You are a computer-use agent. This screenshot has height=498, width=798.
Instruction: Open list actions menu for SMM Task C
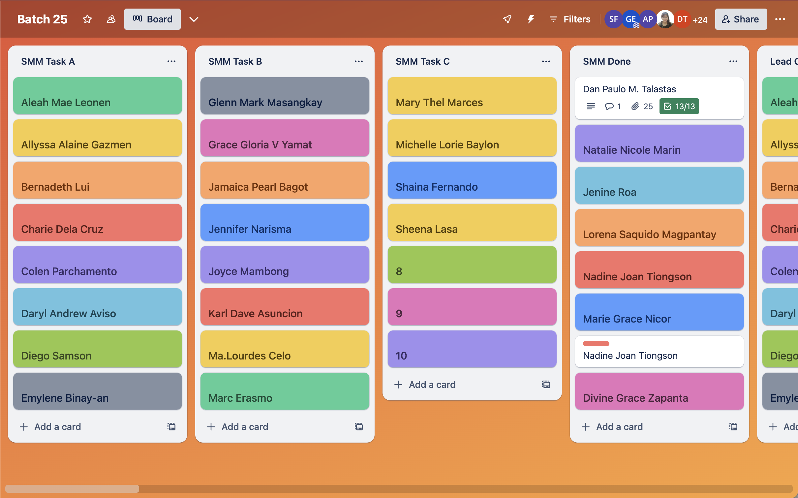coord(546,61)
